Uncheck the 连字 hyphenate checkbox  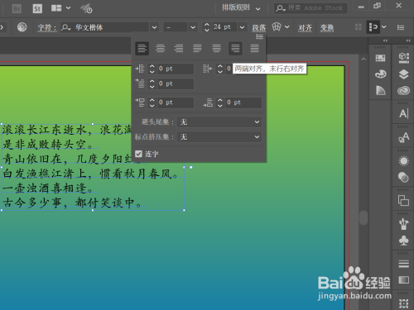pos(138,154)
